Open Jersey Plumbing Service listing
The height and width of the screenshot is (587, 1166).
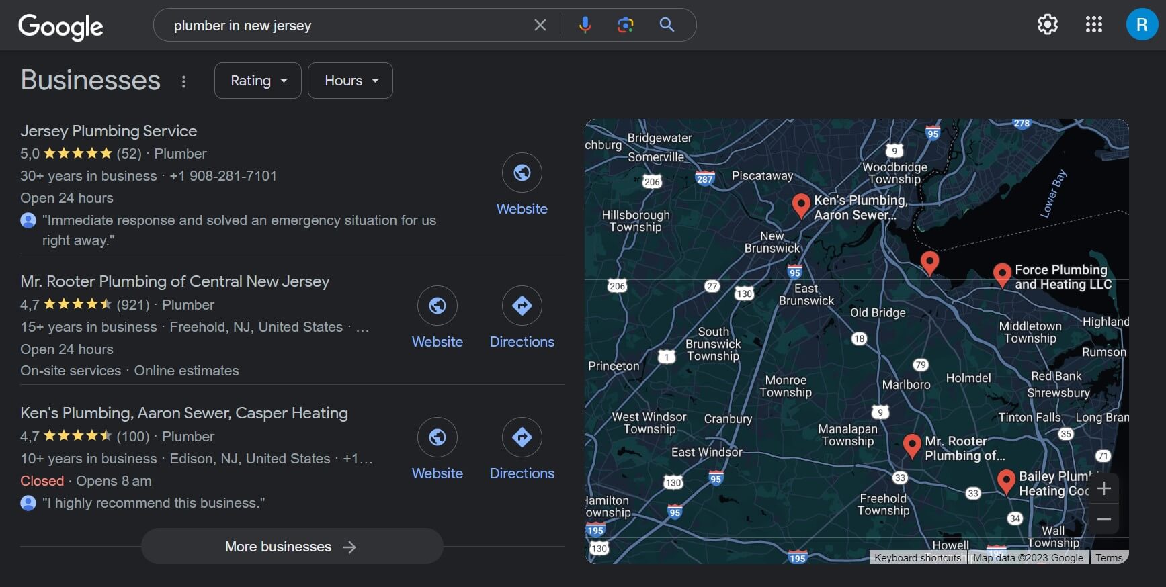pyautogui.click(x=109, y=131)
